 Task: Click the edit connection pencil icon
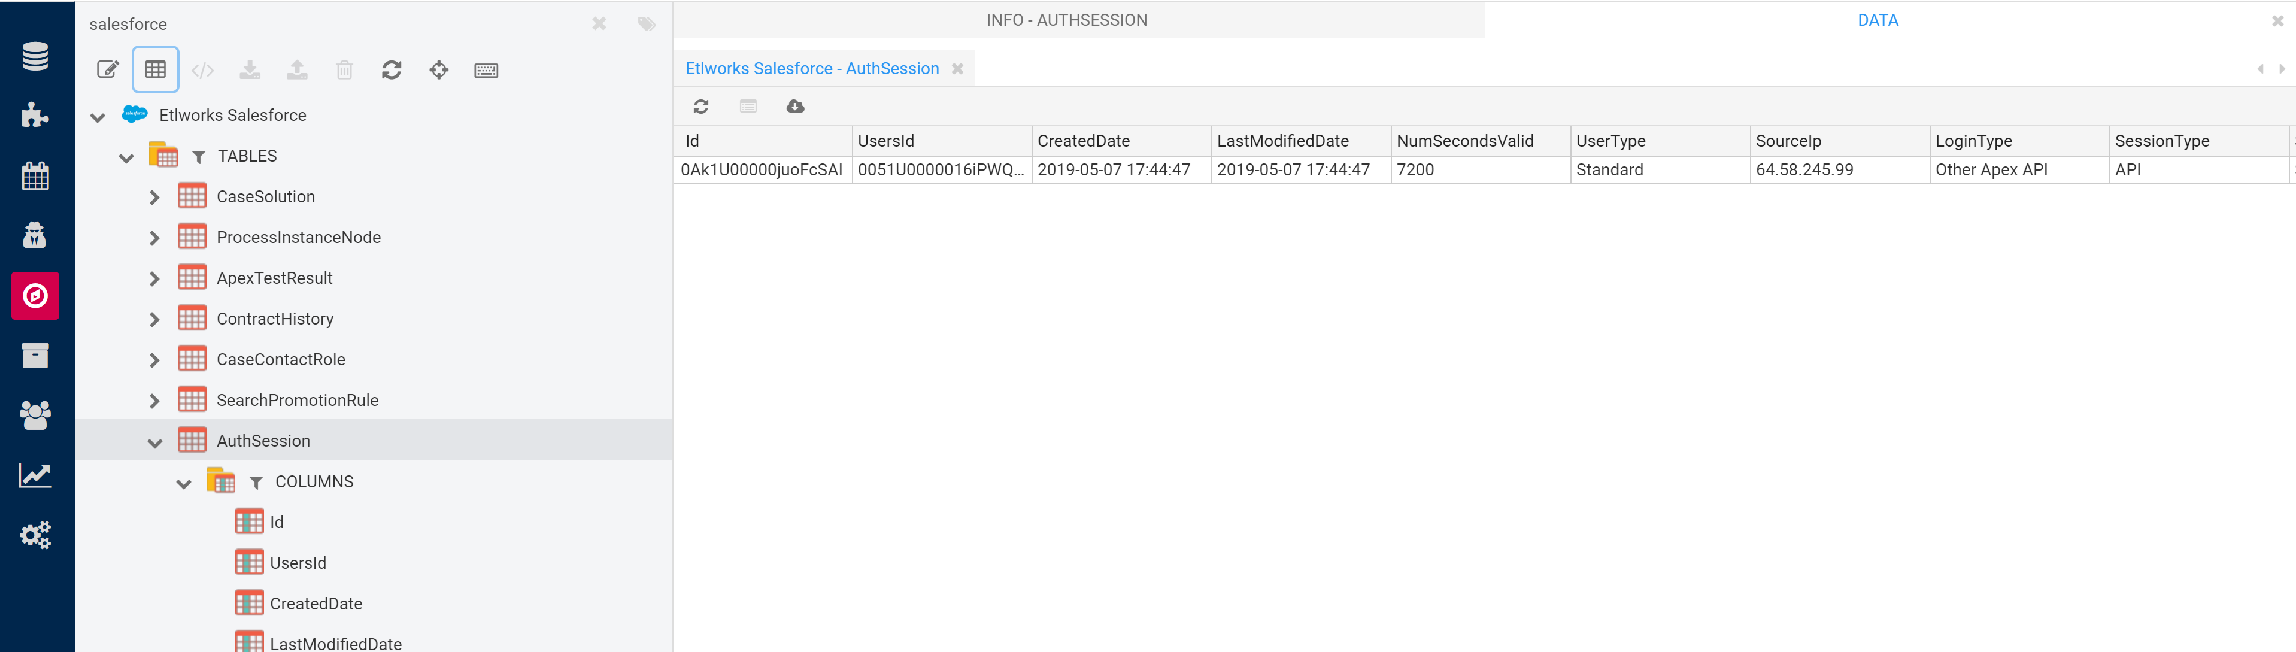tap(108, 69)
